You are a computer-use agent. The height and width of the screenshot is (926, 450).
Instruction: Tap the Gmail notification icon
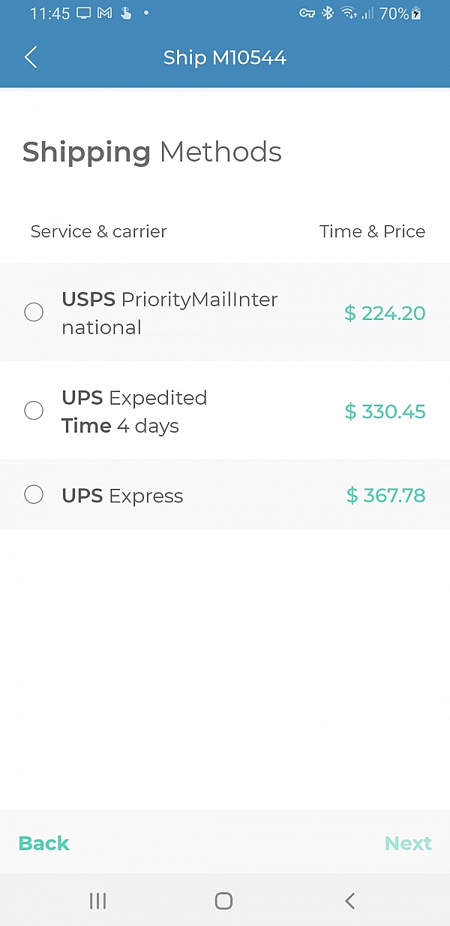[x=105, y=14]
